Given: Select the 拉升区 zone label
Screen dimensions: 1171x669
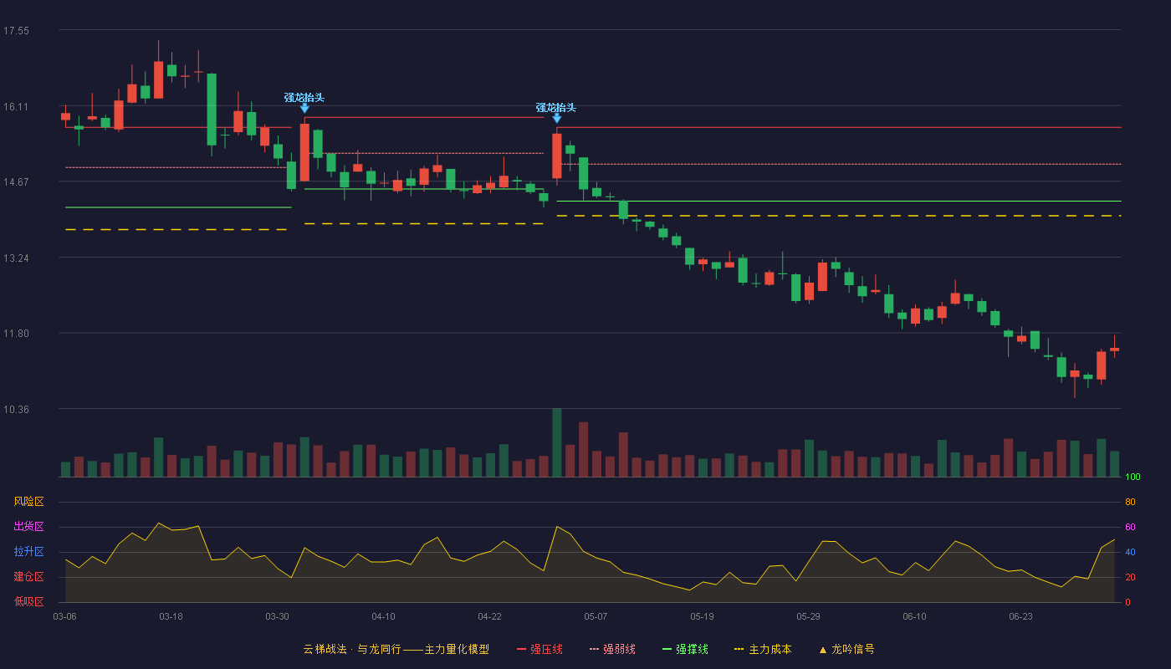Looking at the screenshot, I should pos(29,552).
